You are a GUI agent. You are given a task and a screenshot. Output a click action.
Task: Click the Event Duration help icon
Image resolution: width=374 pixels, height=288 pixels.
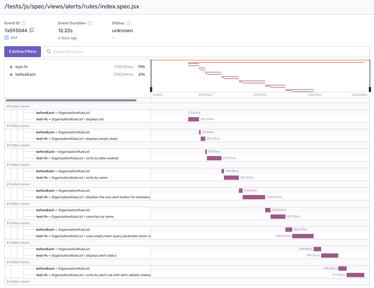tap(90, 23)
